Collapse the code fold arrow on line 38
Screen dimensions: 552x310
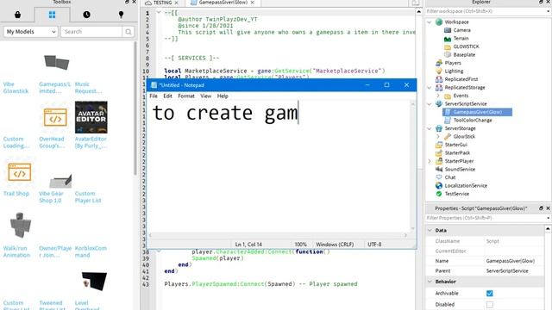(x=159, y=251)
